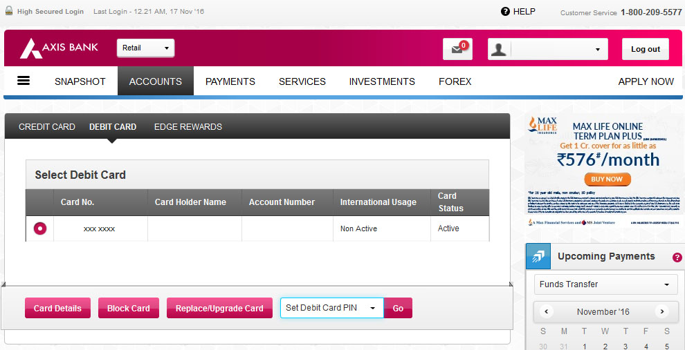Click BUY NOW in Max Life ad

(x=607, y=179)
